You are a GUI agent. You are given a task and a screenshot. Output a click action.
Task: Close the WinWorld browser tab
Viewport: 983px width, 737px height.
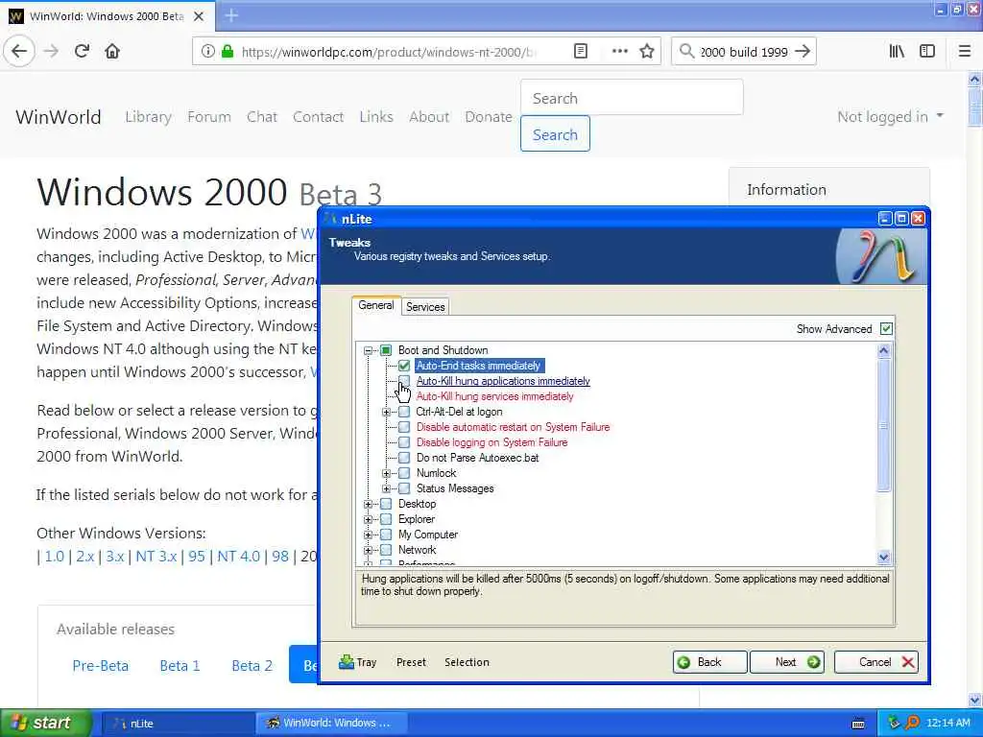199,16
